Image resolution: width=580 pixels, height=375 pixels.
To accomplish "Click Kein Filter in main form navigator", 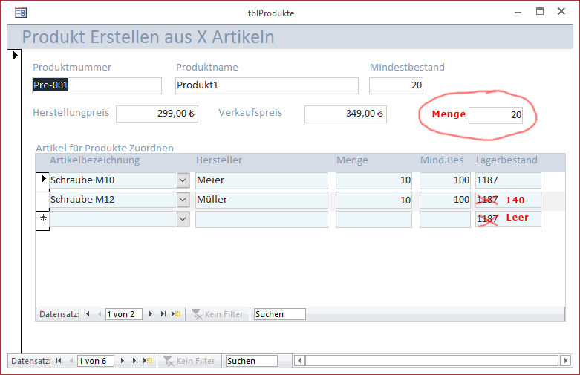I will tap(189, 361).
